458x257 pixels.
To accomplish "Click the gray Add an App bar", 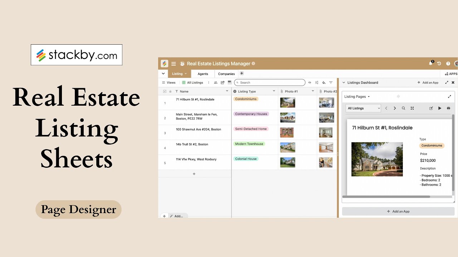I will click(x=398, y=211).
